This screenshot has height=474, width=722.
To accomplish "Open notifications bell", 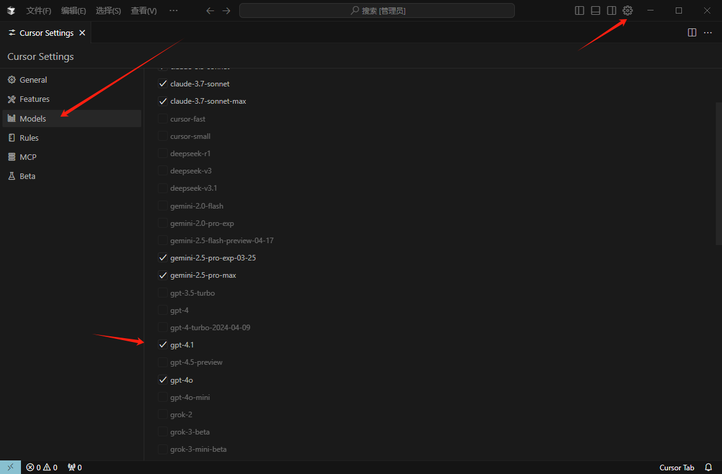I will pyautogui.click(x=708, y=467).
